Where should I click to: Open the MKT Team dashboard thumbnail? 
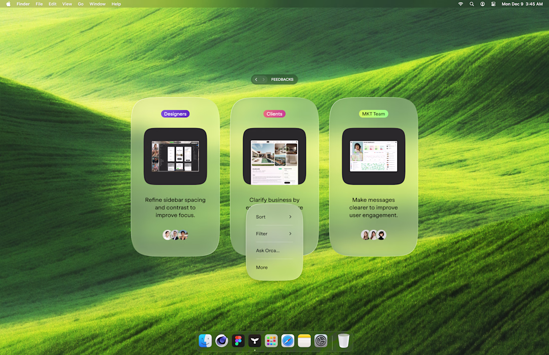374,156
